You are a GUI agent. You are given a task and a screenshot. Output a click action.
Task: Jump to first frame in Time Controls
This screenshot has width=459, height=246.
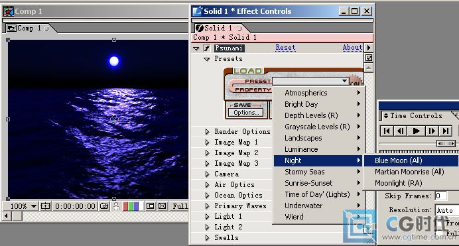pos(387,131)
